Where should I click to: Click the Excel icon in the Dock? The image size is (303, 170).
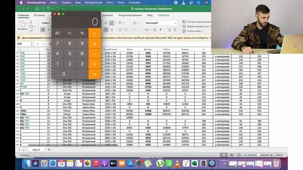coord(195,163)
